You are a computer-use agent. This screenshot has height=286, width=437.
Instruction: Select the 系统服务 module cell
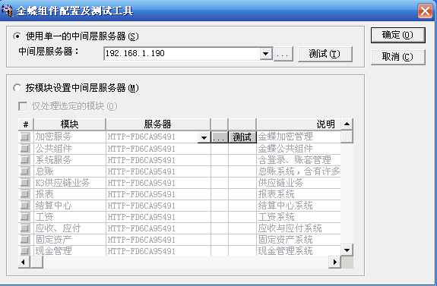click(70, 160)
